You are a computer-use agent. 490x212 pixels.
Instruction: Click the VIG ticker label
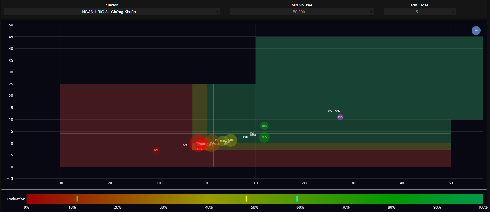click(330, 111)
